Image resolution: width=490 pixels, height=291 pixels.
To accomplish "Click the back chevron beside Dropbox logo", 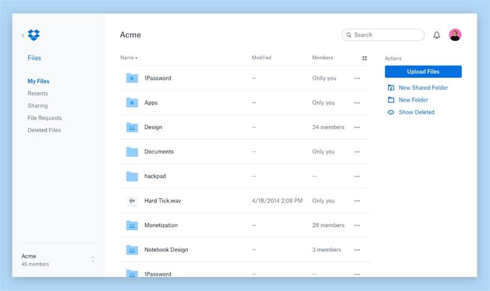I will [23, 36].
